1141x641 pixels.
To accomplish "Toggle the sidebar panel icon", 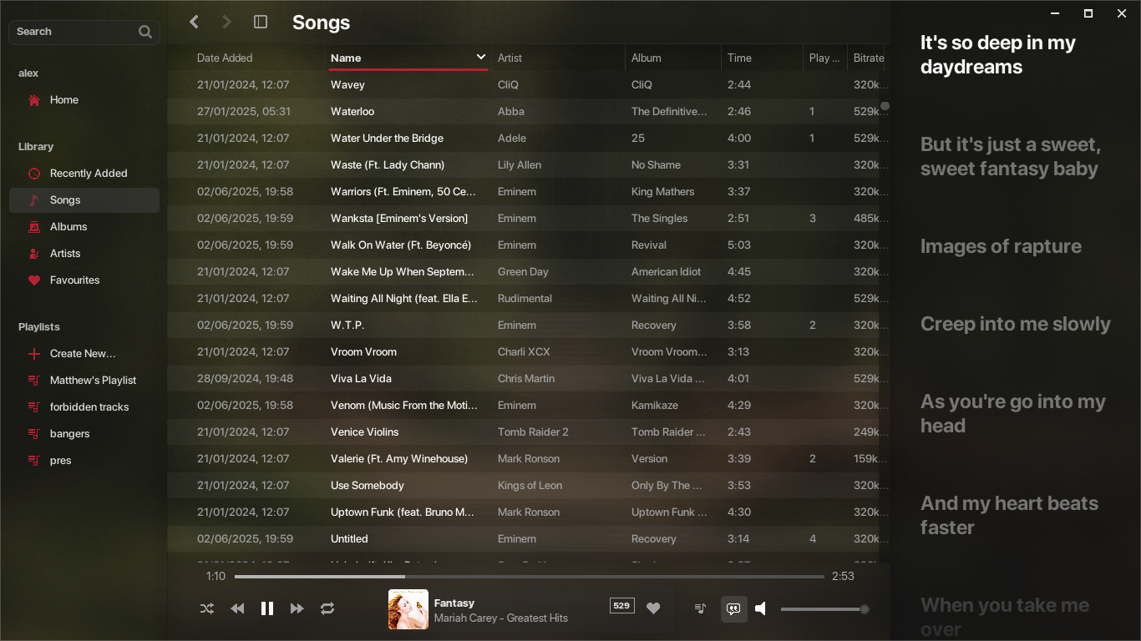I will click(261, 22).
